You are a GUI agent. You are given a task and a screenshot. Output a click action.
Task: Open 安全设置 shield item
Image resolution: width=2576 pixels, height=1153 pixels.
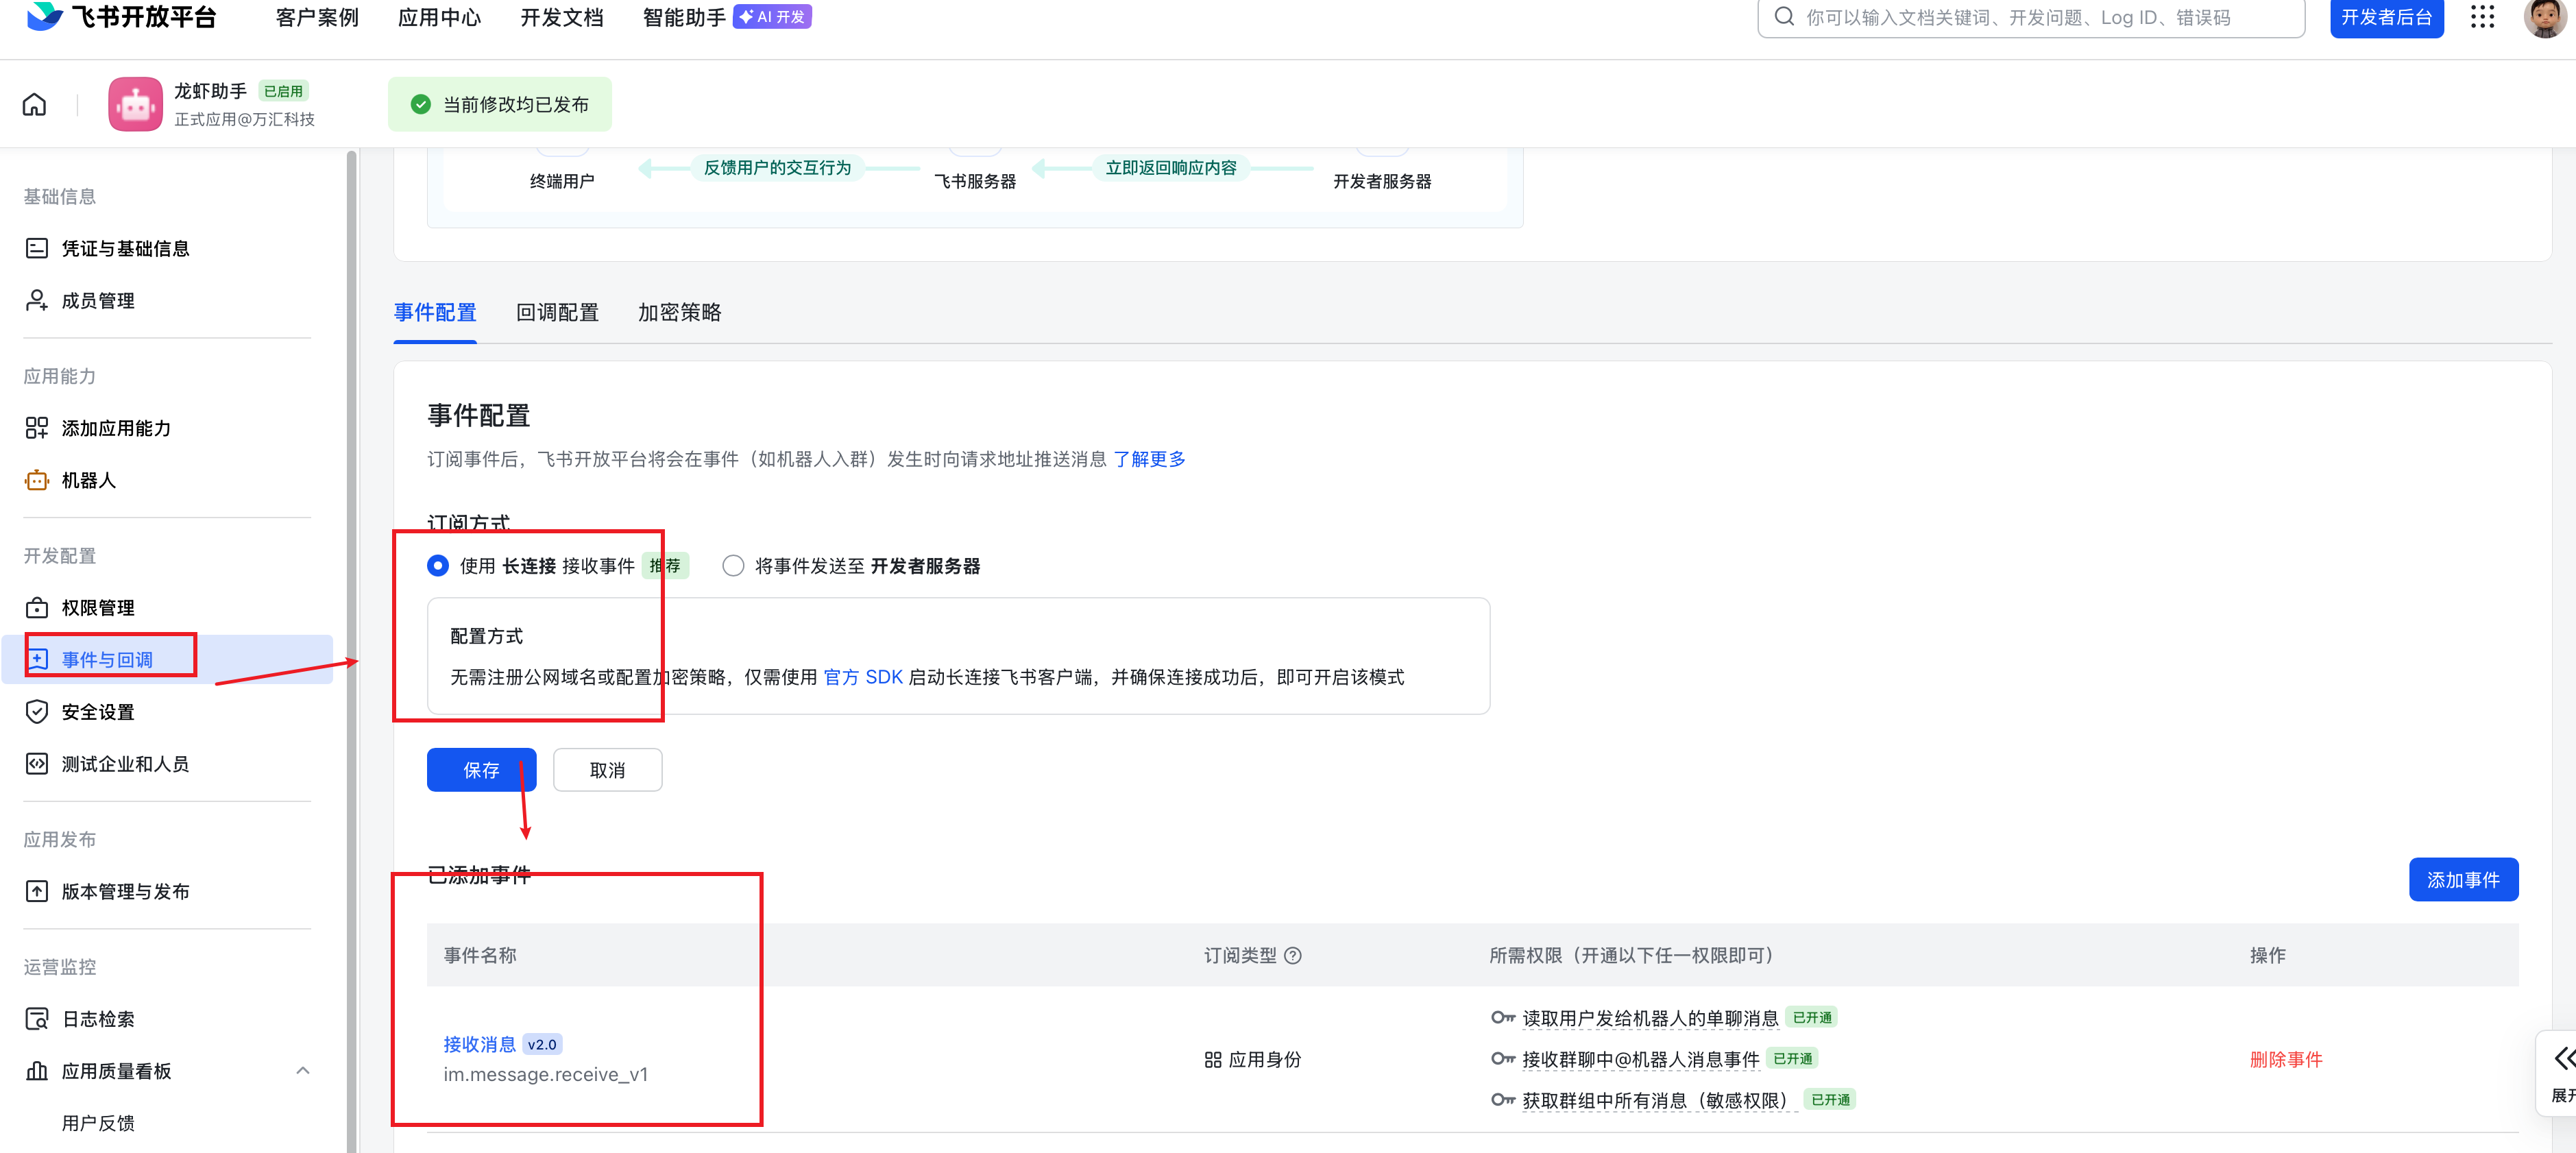point(97,712)
